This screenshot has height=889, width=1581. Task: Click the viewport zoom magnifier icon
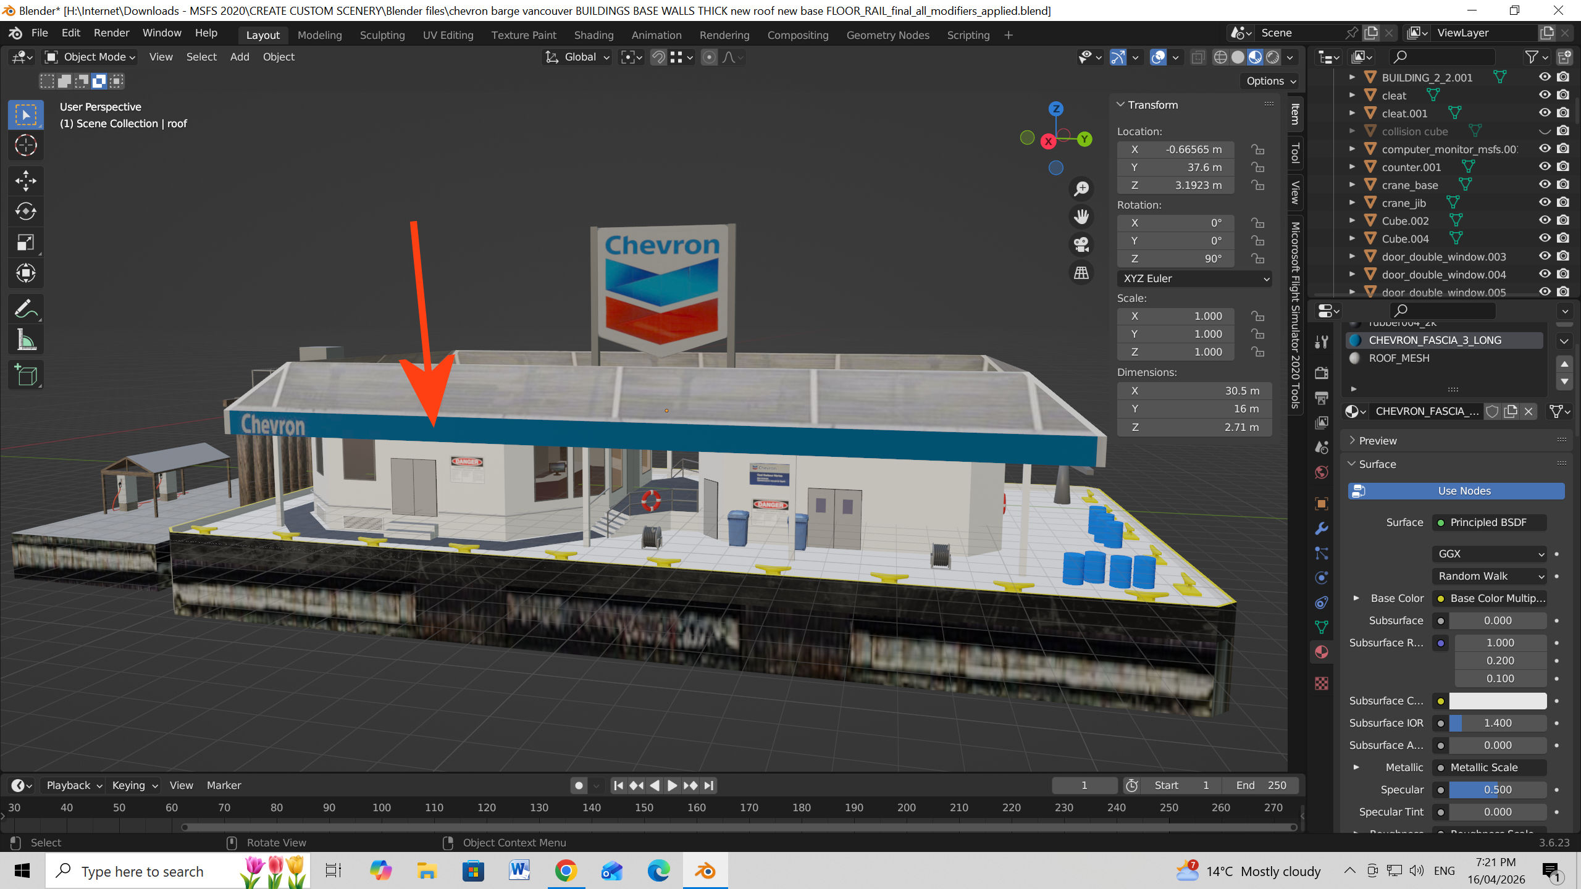tap(1081, 189)
